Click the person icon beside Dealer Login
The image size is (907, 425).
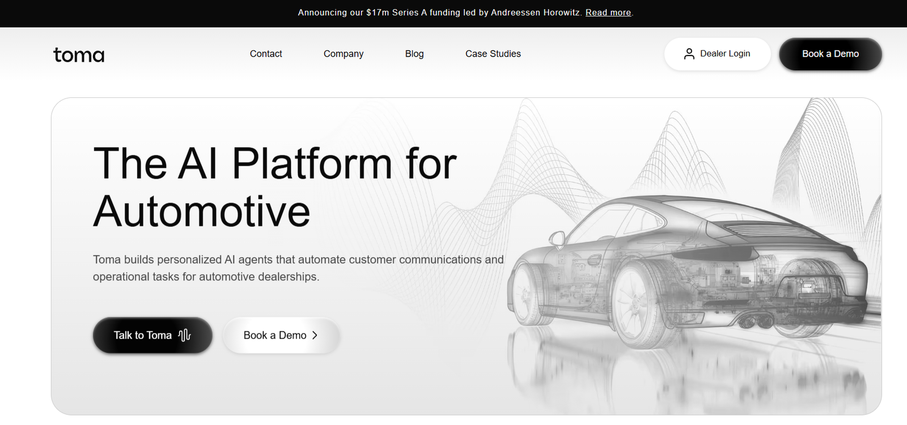click(x=689, y=54)
